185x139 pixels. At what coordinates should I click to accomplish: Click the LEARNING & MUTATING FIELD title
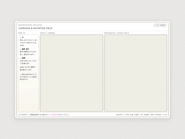coord(35,28)
